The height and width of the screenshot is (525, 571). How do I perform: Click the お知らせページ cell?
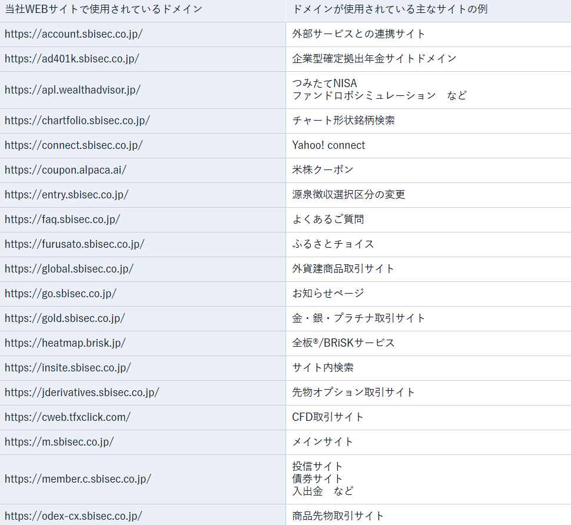(x=429, y=294)
